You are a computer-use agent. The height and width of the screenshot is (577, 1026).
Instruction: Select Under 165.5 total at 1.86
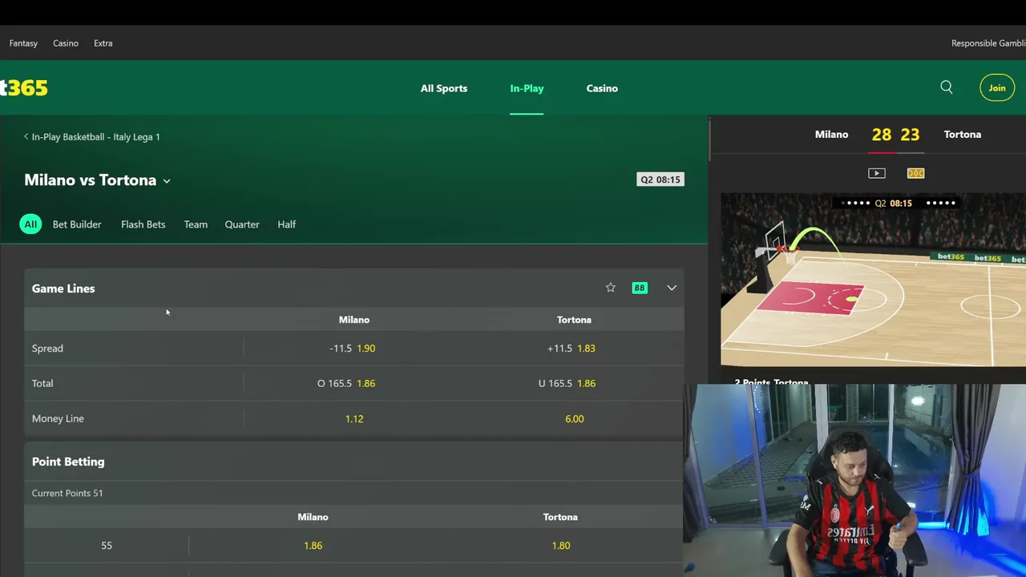(574, 383)
